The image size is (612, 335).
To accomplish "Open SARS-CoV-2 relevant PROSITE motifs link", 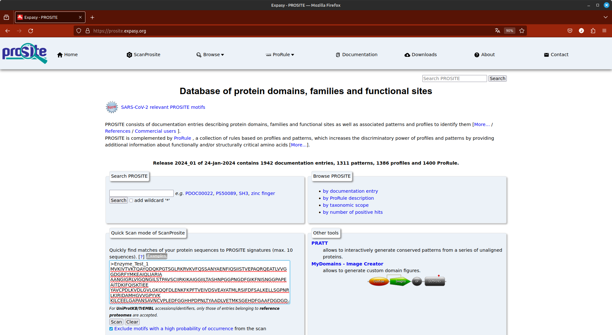I will click(x=163, y=107).
